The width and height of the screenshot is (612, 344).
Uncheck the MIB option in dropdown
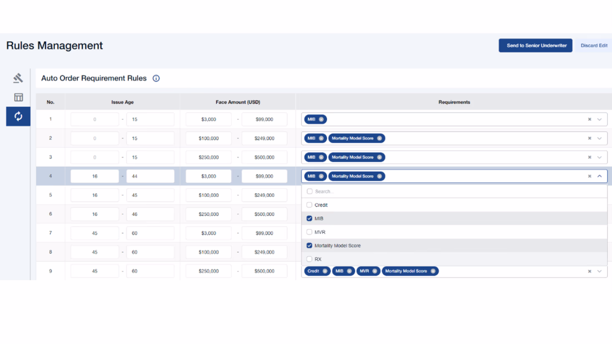click(x=309, y=218)
